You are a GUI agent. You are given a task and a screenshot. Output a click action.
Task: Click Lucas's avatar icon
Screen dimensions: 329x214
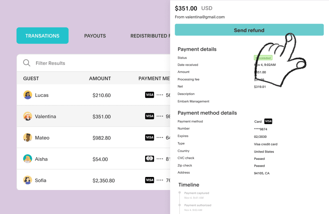click(x=28, y=95)
